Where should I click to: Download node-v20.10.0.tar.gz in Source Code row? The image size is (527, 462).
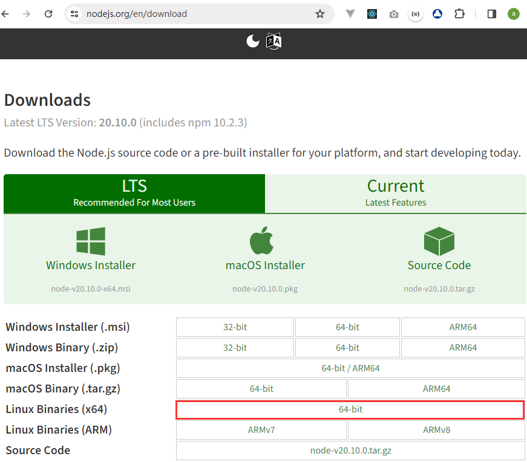(350, 451)
